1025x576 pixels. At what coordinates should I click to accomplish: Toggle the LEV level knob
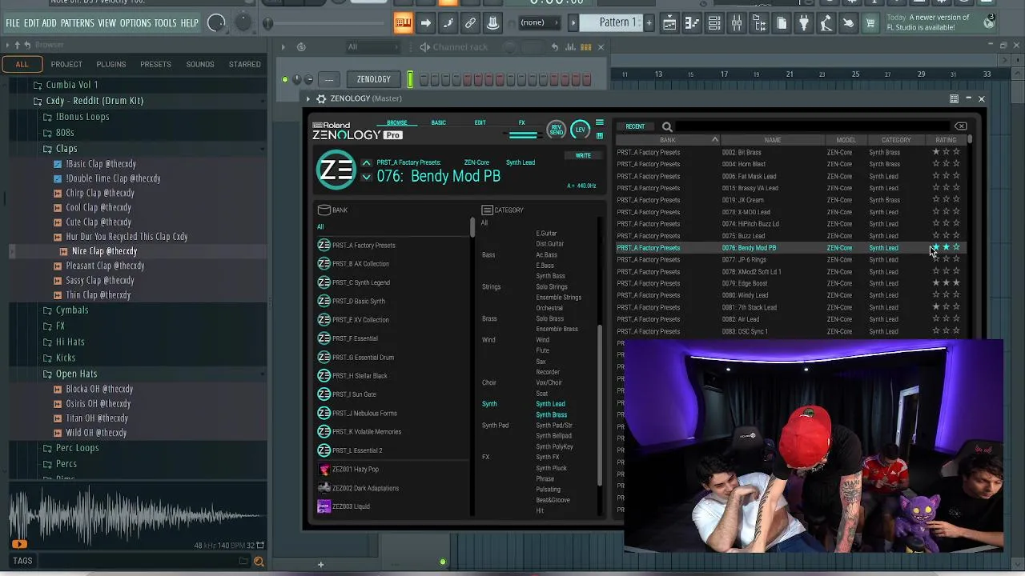coord(580,130)
